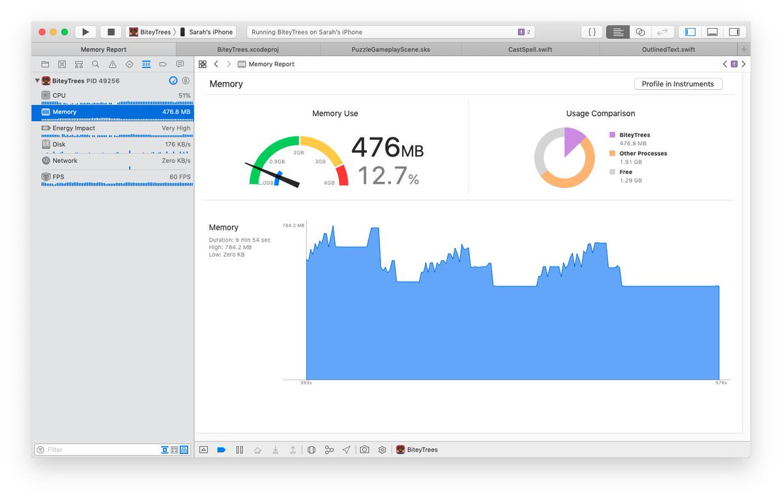Select the Network gauge row
782x499 pixels.
113,161
